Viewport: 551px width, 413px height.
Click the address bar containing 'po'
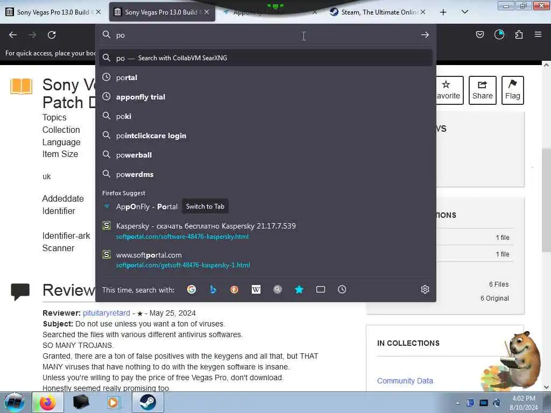(x=265, y=35)
